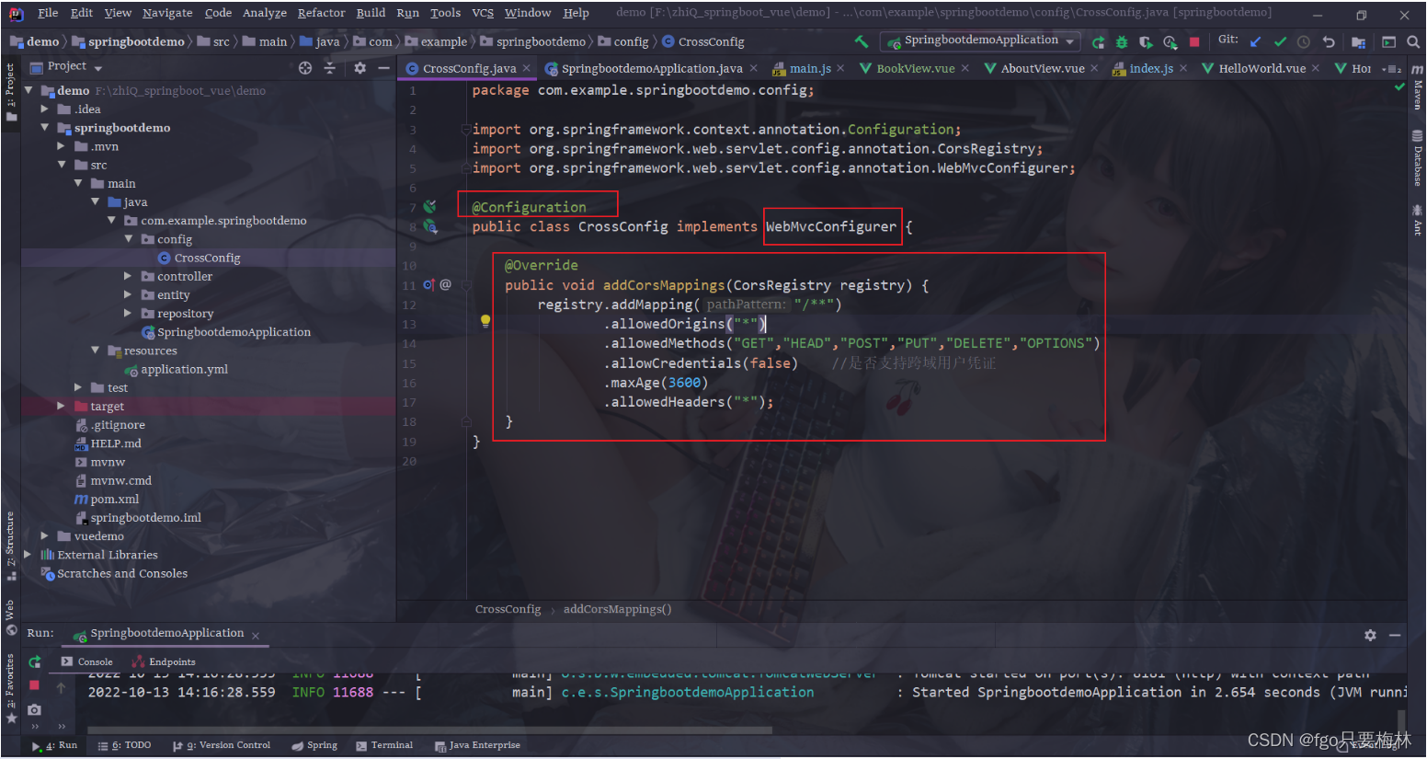Expand the vuedemo folder
The image size is (1427, 759).
point(44,535)
